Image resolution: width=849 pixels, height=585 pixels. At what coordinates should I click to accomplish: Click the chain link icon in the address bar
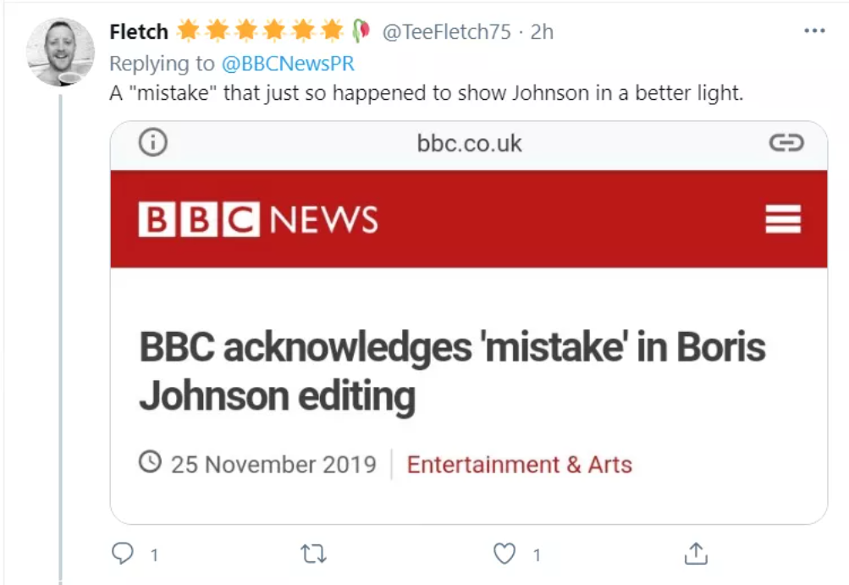click(786, 143)
